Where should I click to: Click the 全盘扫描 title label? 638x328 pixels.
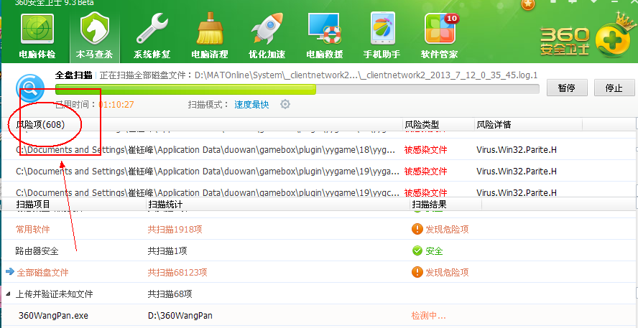coord(74,75)
